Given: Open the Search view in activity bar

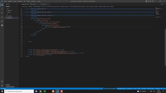Looking at the screenshot, I should click(x=2, y=9).
